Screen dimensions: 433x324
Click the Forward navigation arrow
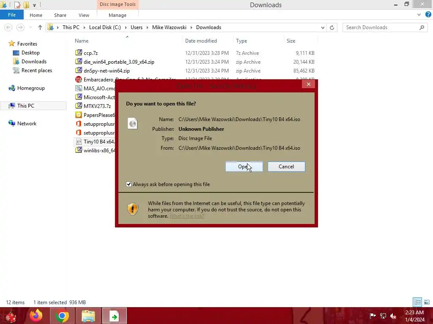click(20, 27)
